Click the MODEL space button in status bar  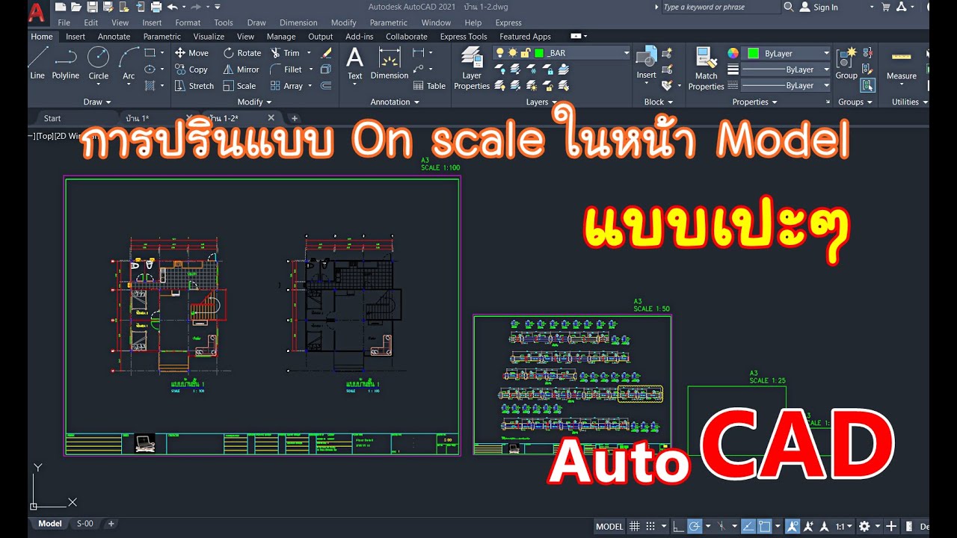click(609, 527)
